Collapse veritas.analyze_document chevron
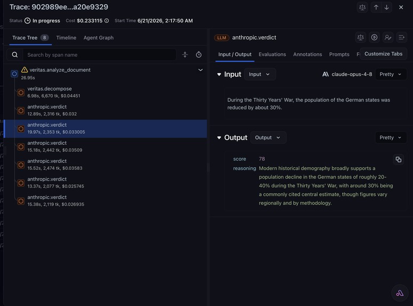The height and width of the screenshot is (306, 413). point(201,70)
